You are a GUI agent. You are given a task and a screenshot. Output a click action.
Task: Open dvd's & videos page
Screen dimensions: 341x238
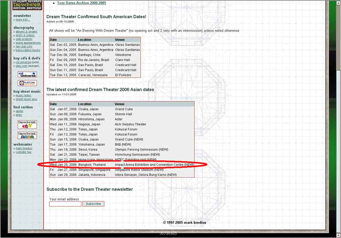[x=25, y=35]
